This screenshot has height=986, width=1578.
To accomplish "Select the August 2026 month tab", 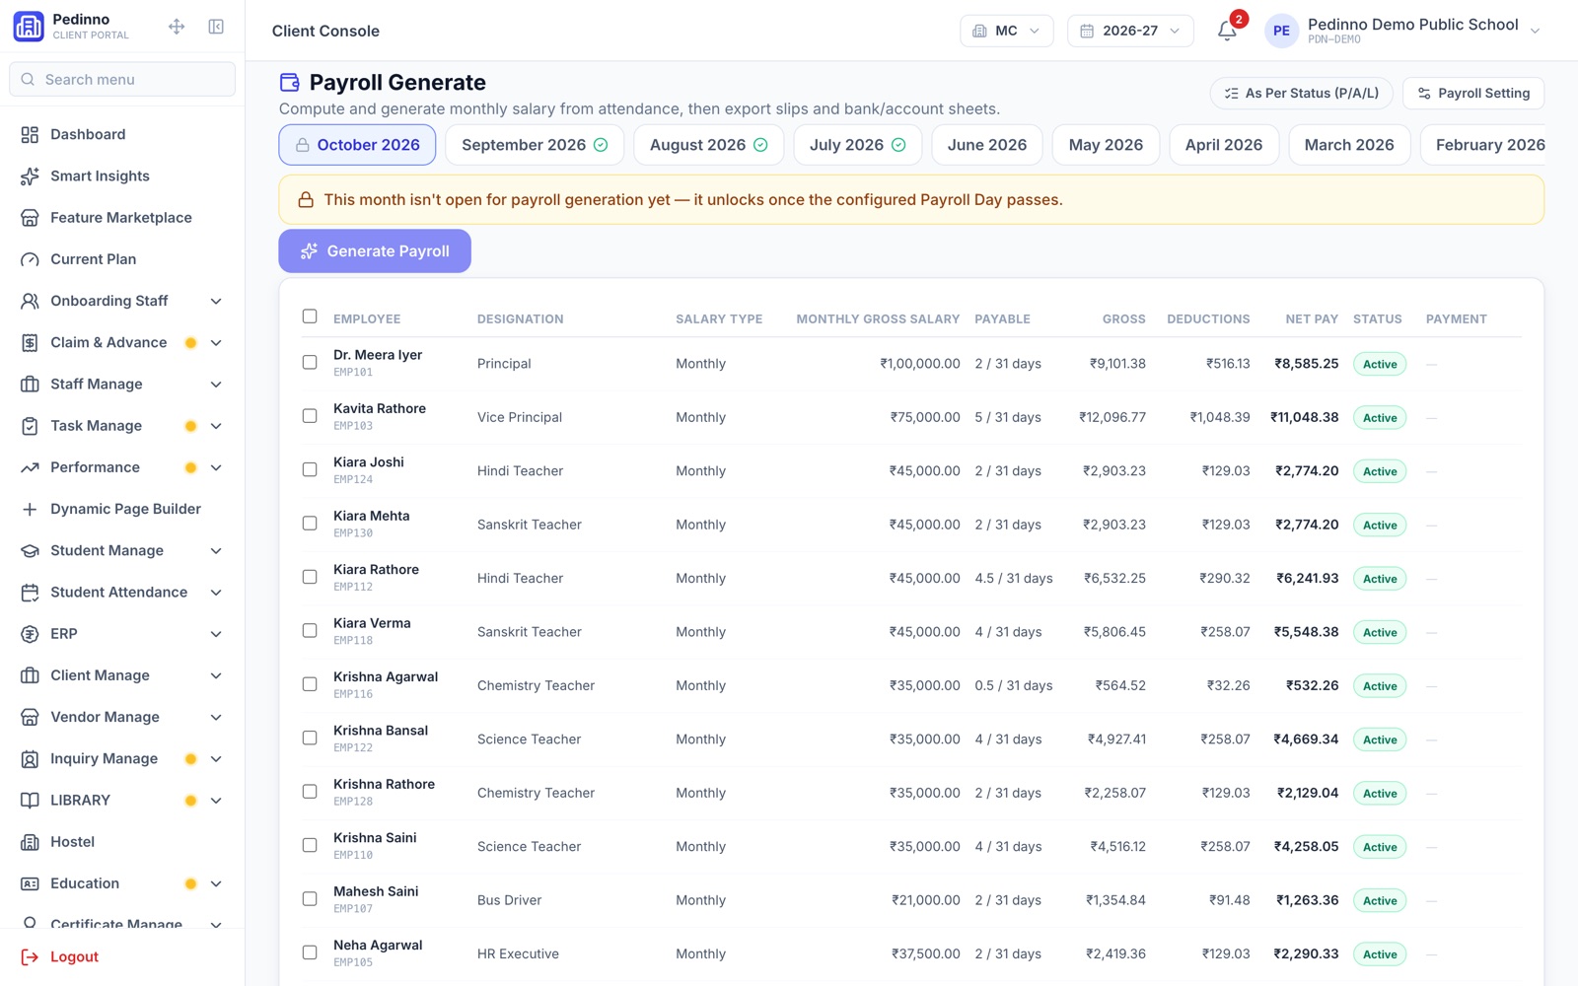I will click(x=708, y=145).
